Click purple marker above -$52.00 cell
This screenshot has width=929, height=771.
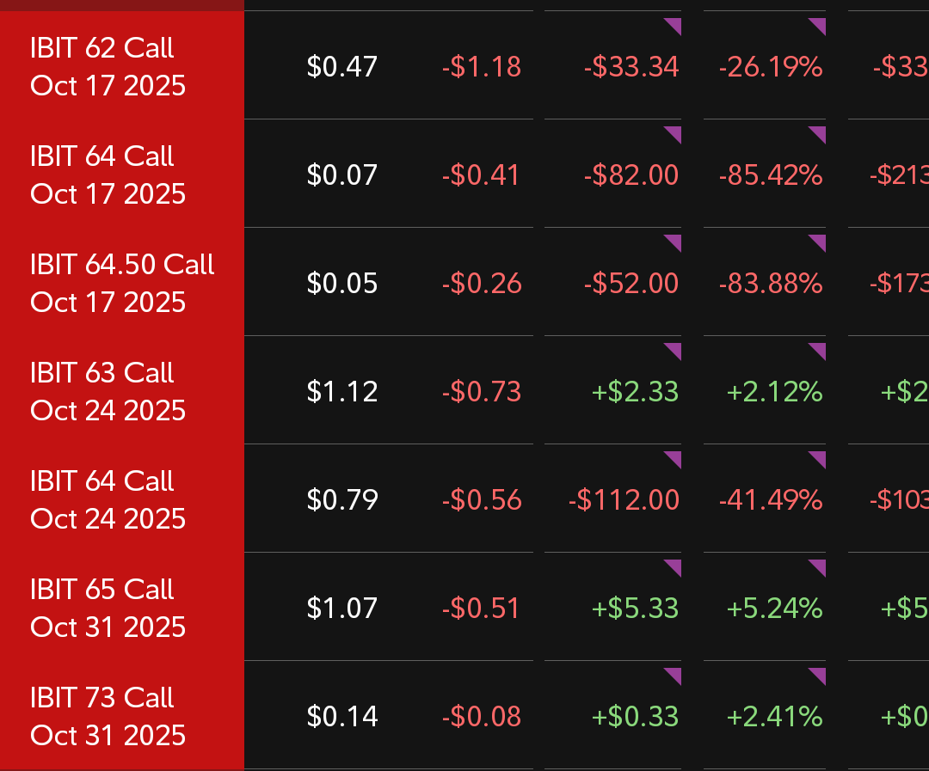click(x=674, y=242)
